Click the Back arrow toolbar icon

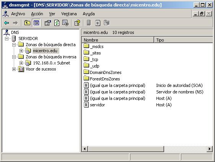[x=7, y=23]
